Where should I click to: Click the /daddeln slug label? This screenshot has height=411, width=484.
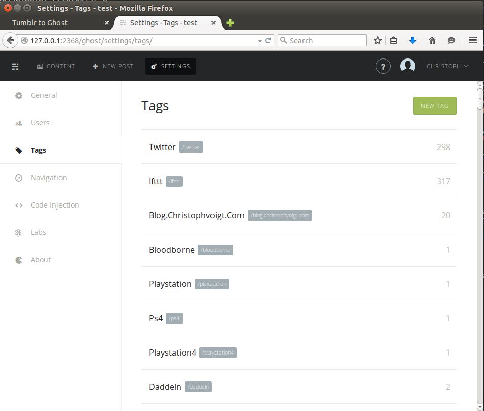(198, 387)
